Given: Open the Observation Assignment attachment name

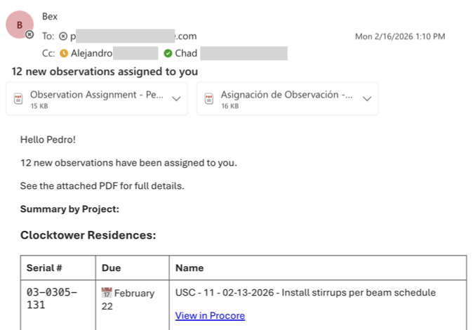Looking at the screenshot, I should click(x=96, y=95).
